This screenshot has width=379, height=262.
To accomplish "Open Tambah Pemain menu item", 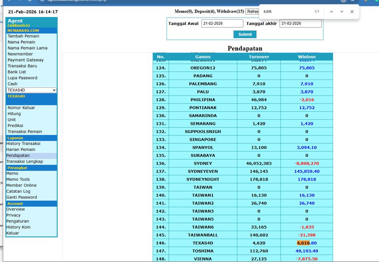I will click(23, 36).
